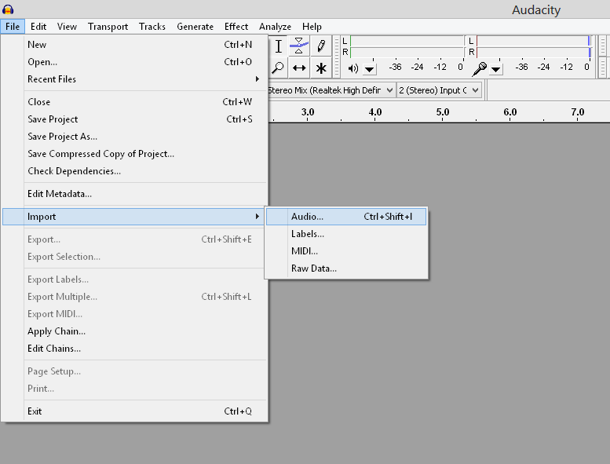Image resolution: width=610 pixels, height=464 pixels.
Task: Choose Save Project menu entry
Action: pyautogui.click(x=134, y=119)
